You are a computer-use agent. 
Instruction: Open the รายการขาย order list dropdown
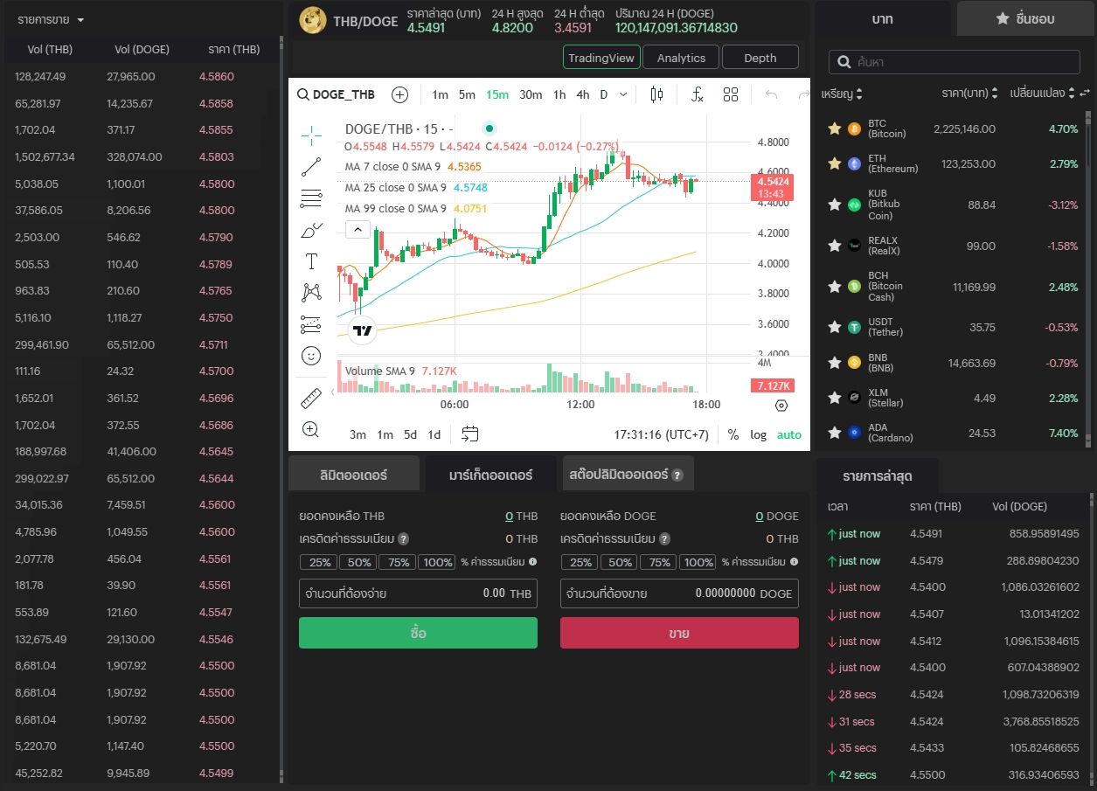(x=51, y=19)
